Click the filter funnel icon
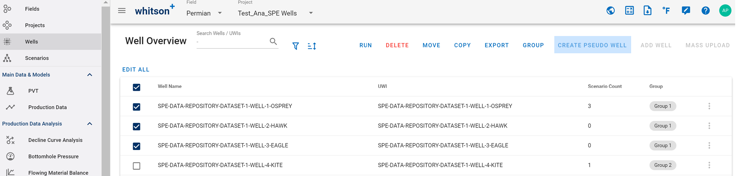Image resolution: width=737 pixels, height=176 pixels. tap(296, 46)
